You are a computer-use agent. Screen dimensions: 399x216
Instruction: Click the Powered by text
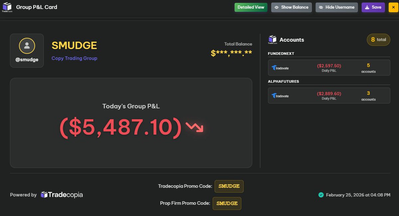click(23, 195)
